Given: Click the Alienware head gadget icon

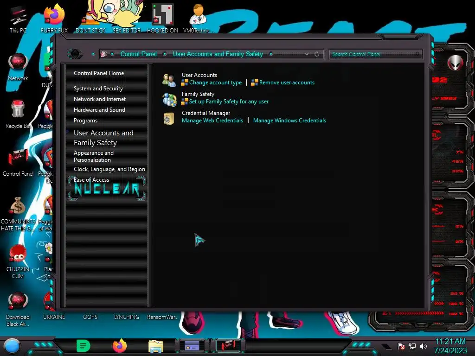Looking at the screenshot, I should pos(456,63).
